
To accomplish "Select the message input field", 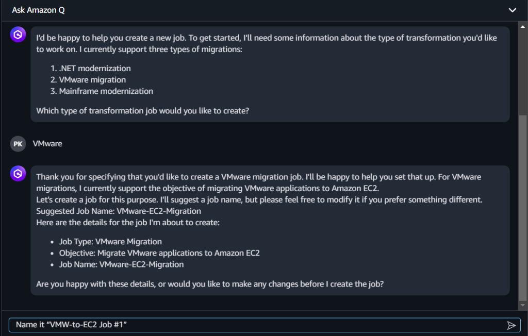I will [x=206, y=325].
